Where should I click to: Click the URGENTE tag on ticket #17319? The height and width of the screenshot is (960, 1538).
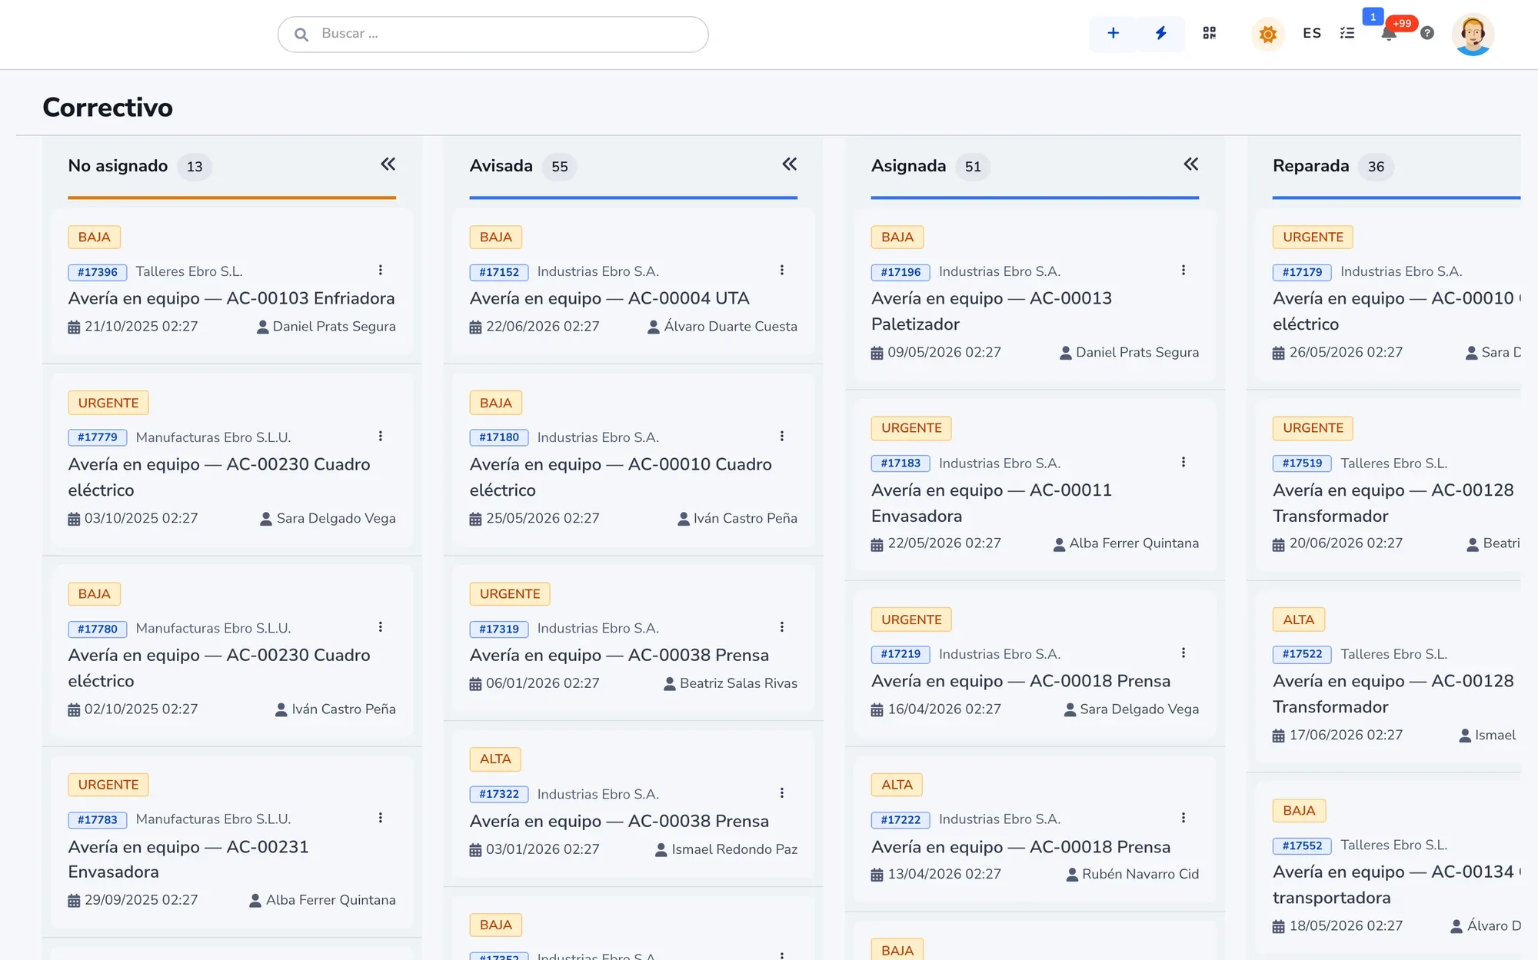pyautogui.click(x=510, y=594)
